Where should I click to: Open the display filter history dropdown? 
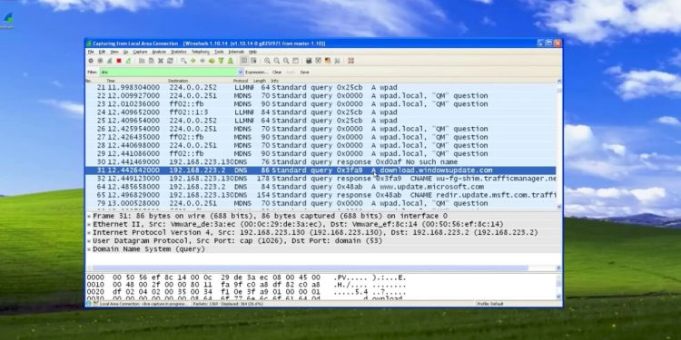coord(241,72)
